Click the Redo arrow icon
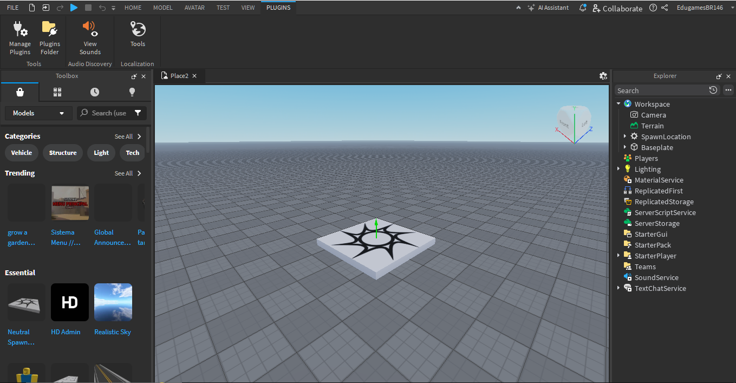The image size is (736, 383). 60,8
